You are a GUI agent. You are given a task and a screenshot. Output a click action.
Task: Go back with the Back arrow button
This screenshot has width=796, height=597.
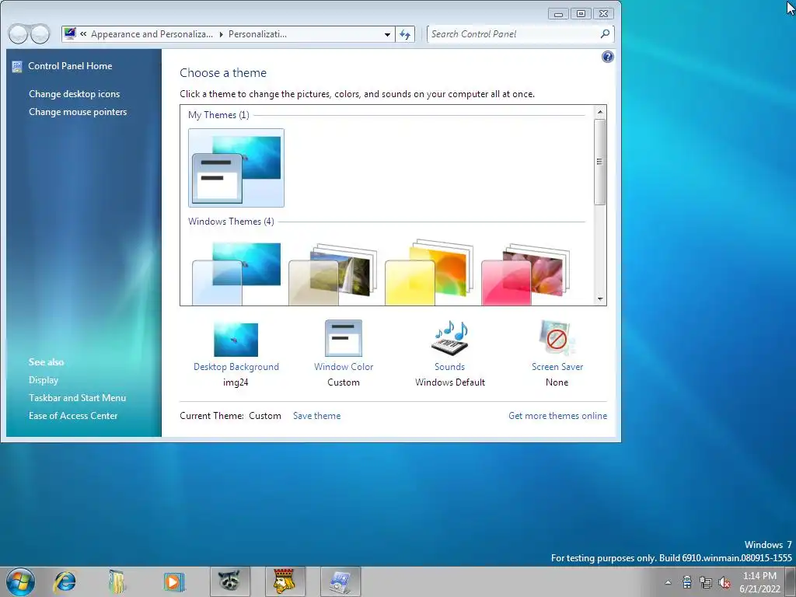click(19, 34)
